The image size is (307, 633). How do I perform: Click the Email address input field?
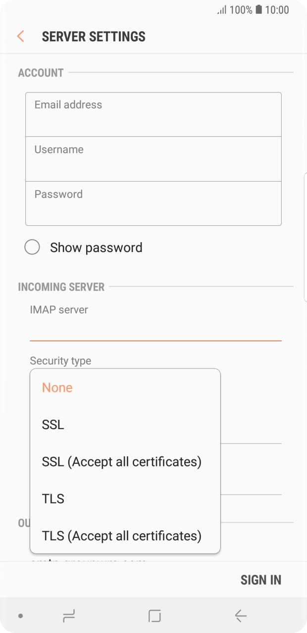pos(153,114)
